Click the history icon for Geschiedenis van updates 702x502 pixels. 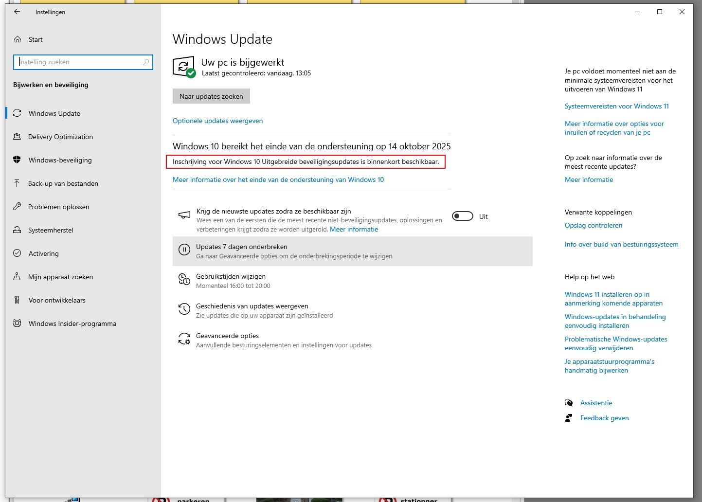pyautogui.click(x=184, y=309)
